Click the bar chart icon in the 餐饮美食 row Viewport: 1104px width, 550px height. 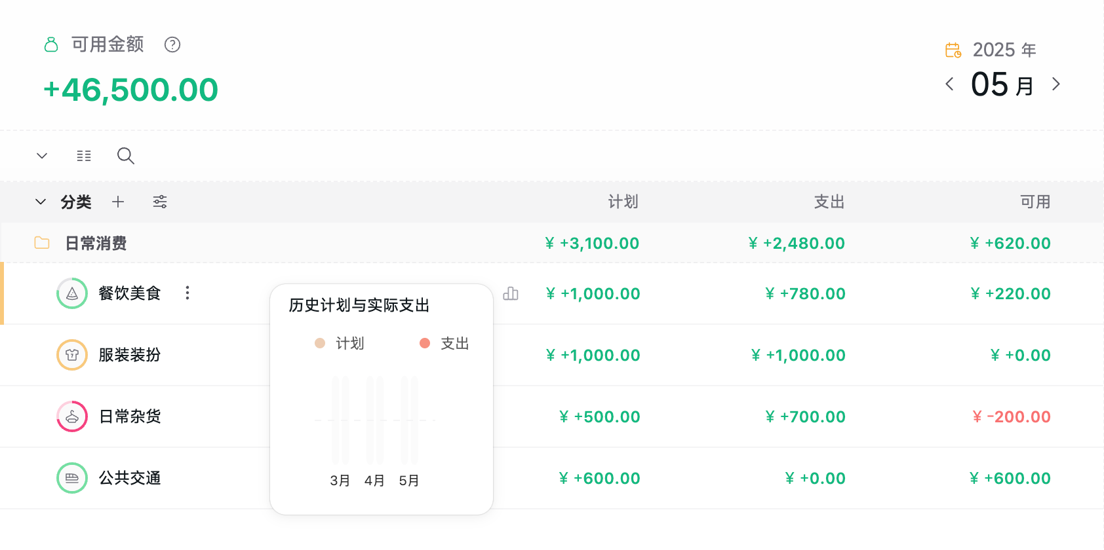[x=511, y=293]
